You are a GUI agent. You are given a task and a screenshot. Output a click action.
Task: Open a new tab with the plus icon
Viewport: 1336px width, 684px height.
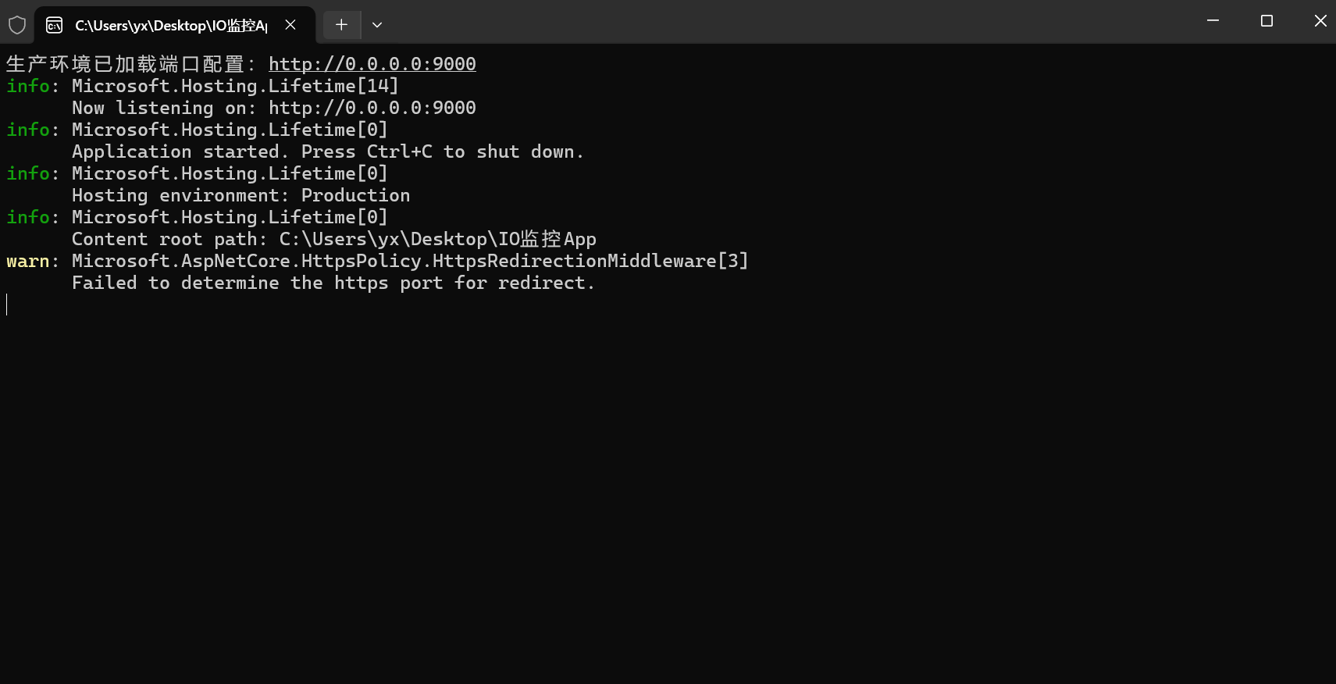(341, 25)
